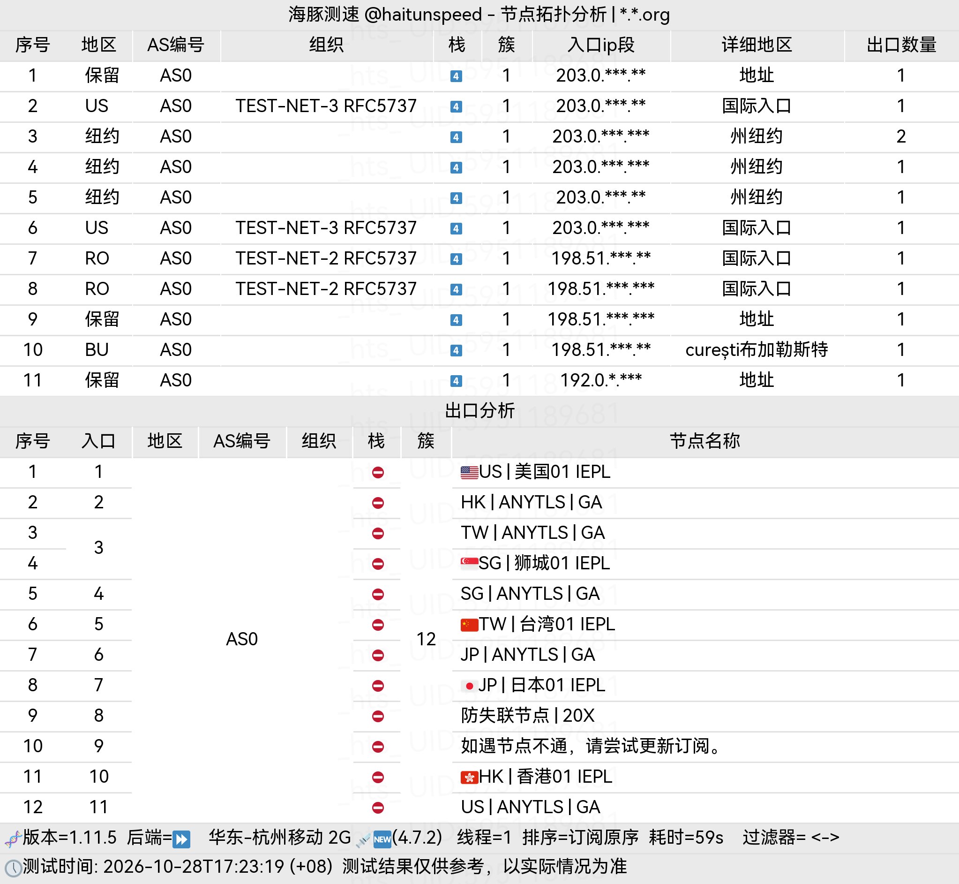Click the 排序=订阅原序 status entry
This screenshot has height=884, width=959.
click(580, 838)
